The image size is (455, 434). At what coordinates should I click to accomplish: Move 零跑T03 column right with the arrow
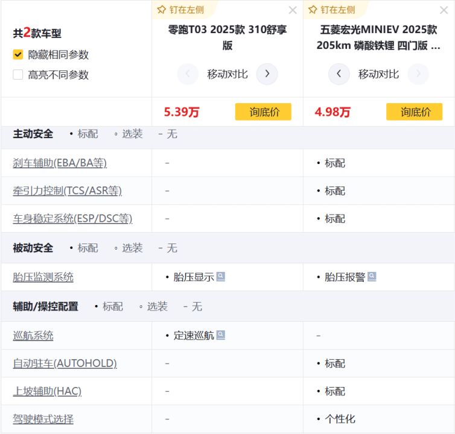[267, 74]
